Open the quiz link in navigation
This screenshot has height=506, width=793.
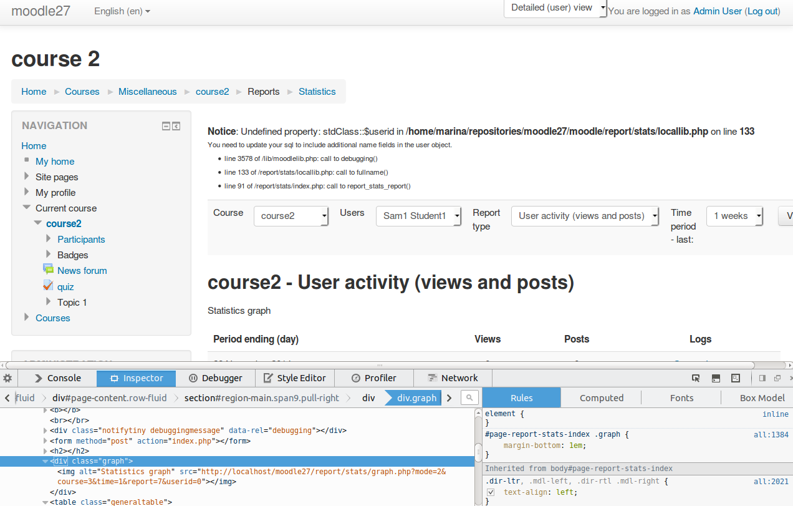click(x=65, y=287)
